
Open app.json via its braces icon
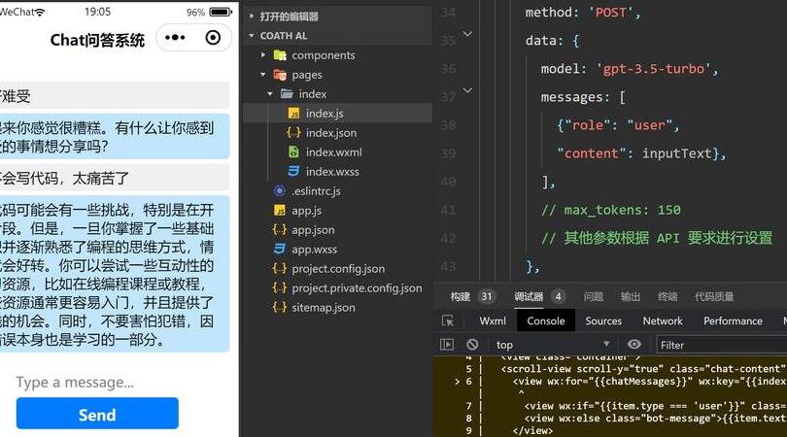click(280, 229)
